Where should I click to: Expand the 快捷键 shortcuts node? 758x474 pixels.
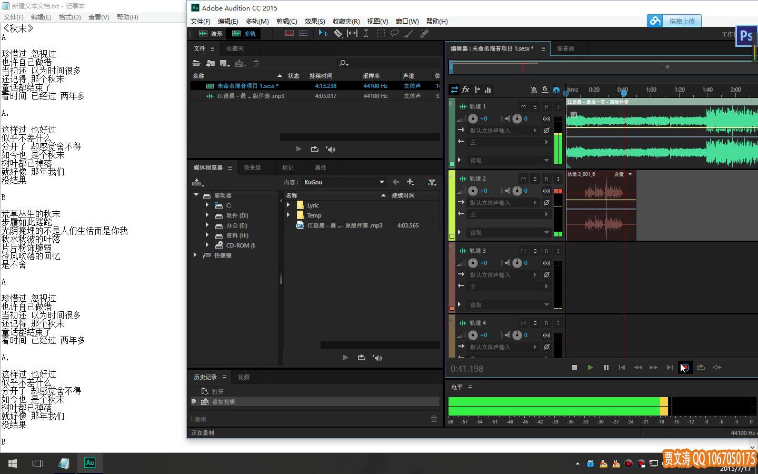(x=195, y=255)
